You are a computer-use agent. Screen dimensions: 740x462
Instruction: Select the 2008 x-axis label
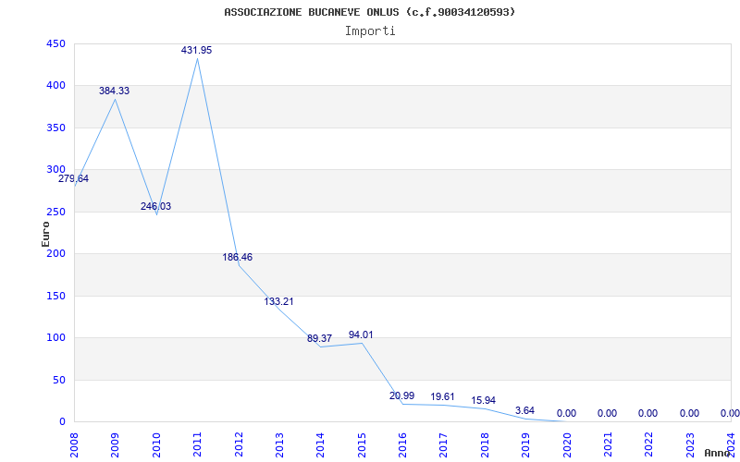point(74,444)
